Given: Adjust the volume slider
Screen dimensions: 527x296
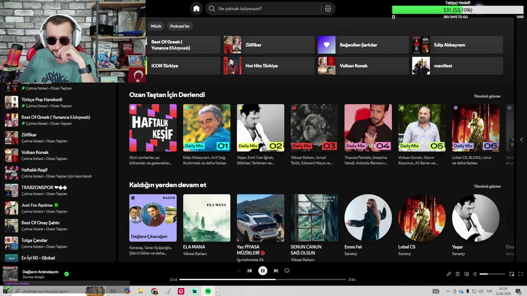Looking at the screenshot, I should [x=492, y=274].
